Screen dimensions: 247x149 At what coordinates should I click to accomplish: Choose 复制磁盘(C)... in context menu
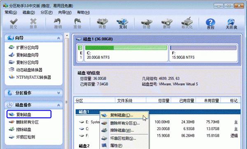coord(124,115)
